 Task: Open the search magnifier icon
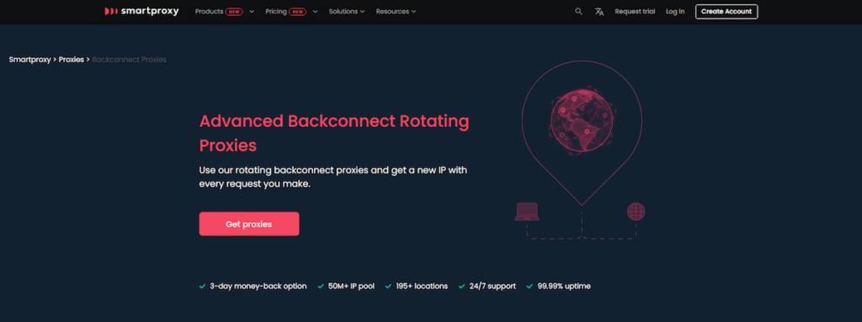(578, 12)
